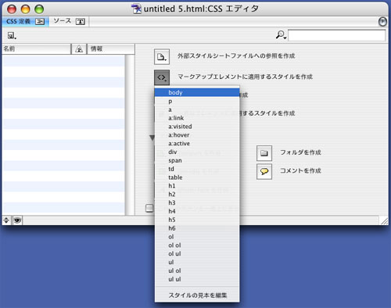Screen dimensions: 391x308
Task: Pick h6 in the popup menu
Action: coord(197,228)
